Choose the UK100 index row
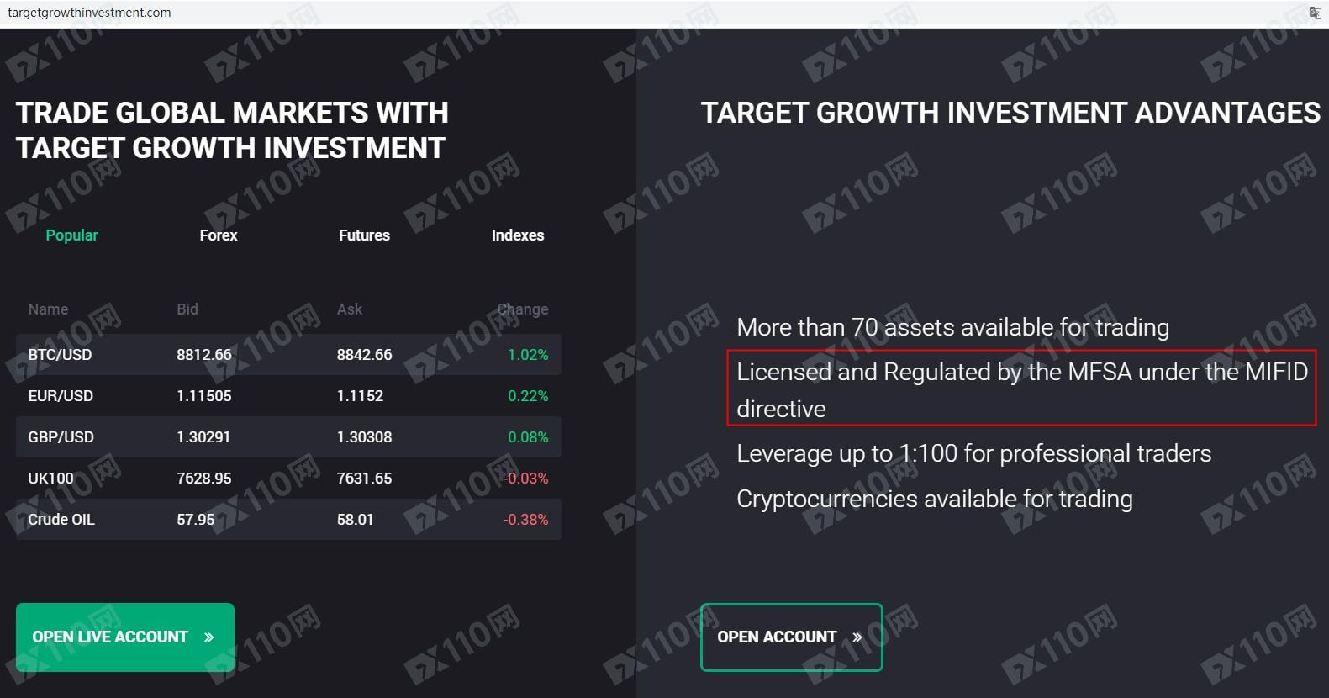The width and height of the screenshot is (1329, 698). [x=287, y=479]
